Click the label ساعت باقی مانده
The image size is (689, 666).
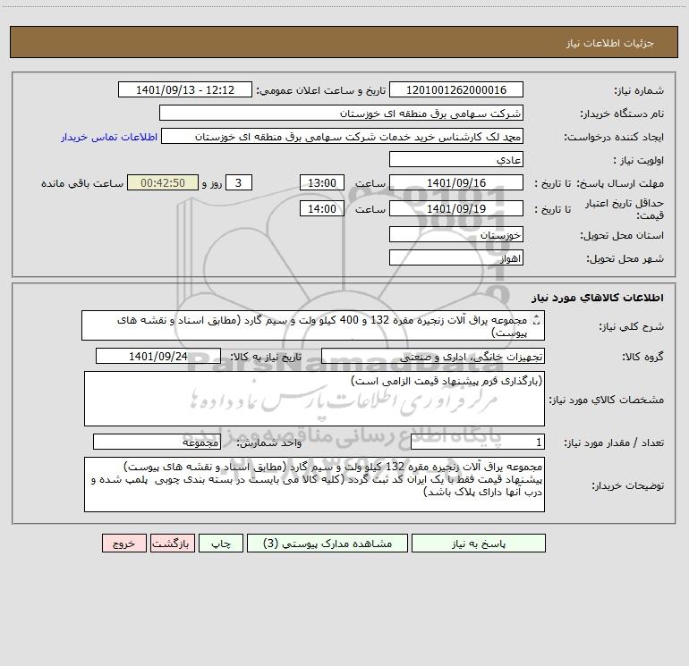tap(82, 183)
